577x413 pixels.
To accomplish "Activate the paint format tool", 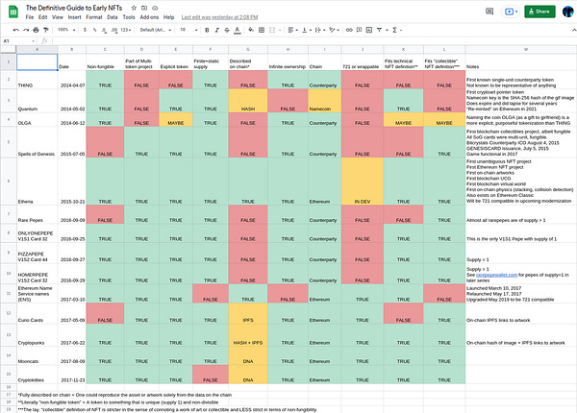I will pyautogui.click(x=45, y=30).
